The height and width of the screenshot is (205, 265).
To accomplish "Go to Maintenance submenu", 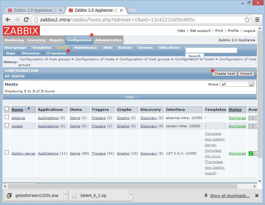I will pyautogui.click(x=86, y=47).
